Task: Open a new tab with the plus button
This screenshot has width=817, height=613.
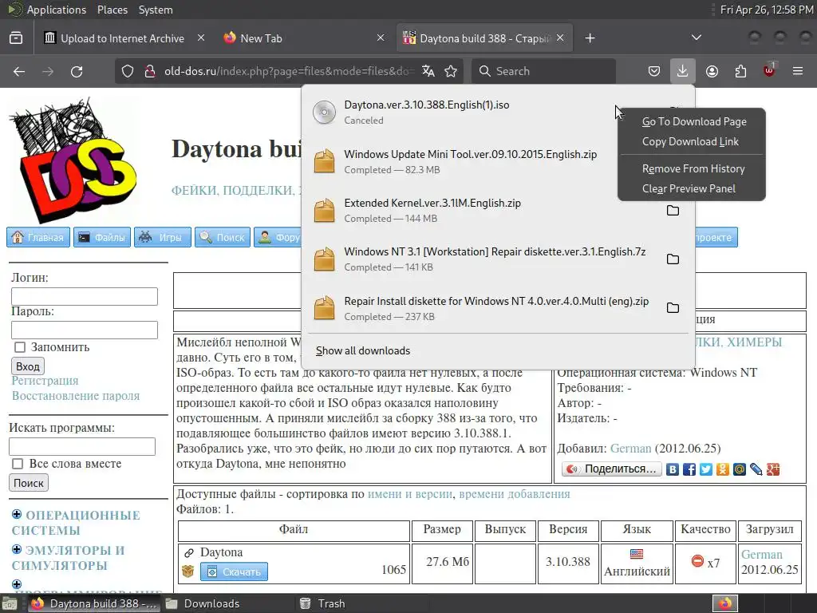Action: coord(590,38)
